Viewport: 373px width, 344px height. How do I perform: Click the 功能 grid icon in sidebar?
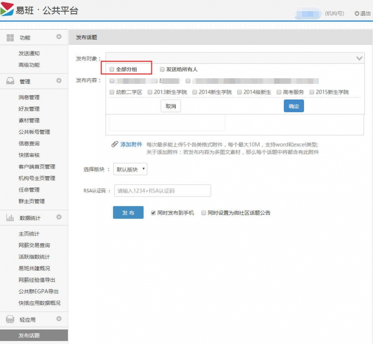[x=10, y=38]
